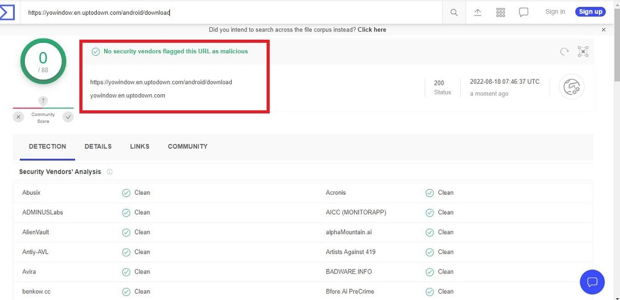Switch to the DETECTION tab
The image size is (620, 300).
tap(48, 147)
